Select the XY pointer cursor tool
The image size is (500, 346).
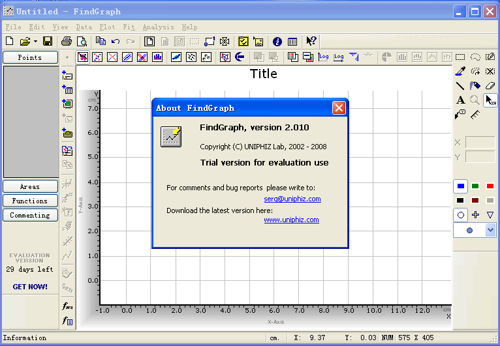point(490,100)
